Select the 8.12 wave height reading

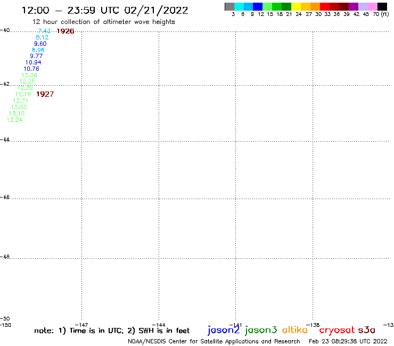point(42,37)
